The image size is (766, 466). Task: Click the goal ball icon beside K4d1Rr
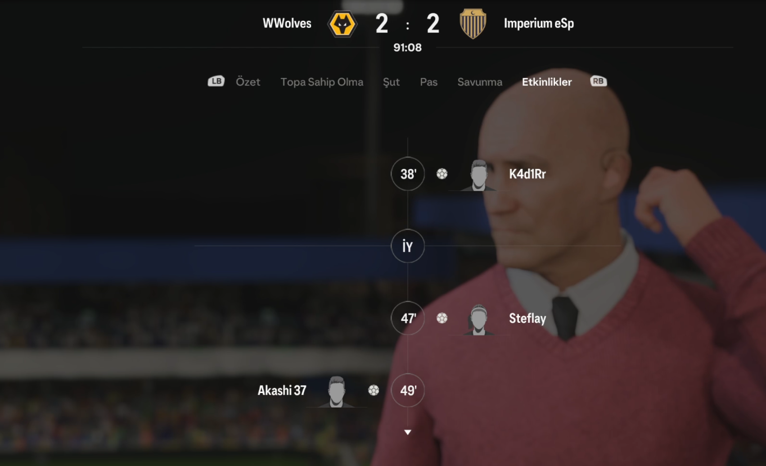442,174
